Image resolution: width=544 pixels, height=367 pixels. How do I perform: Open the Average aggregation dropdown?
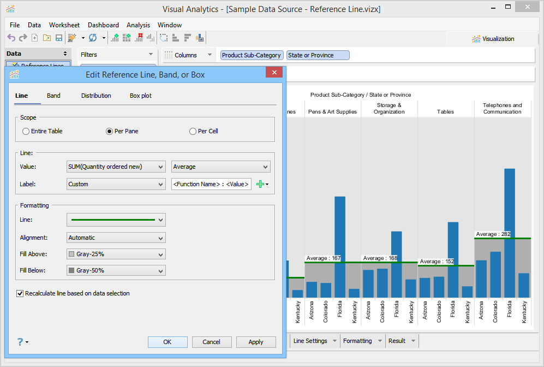click(220, 167)
